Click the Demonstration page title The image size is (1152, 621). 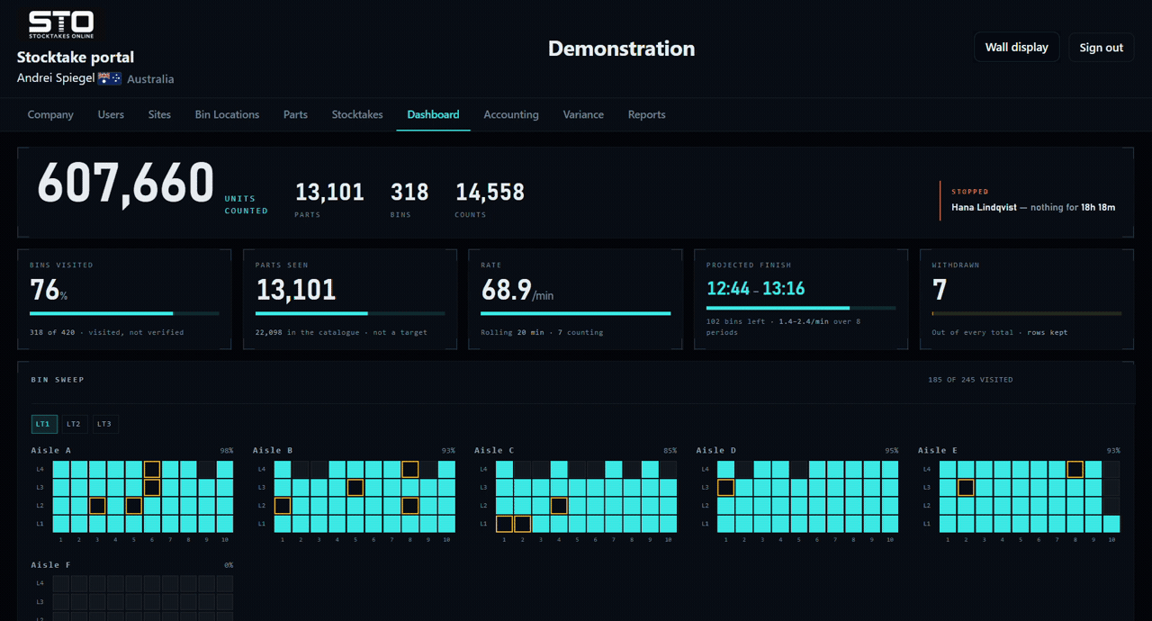click(x=621, y=49)
